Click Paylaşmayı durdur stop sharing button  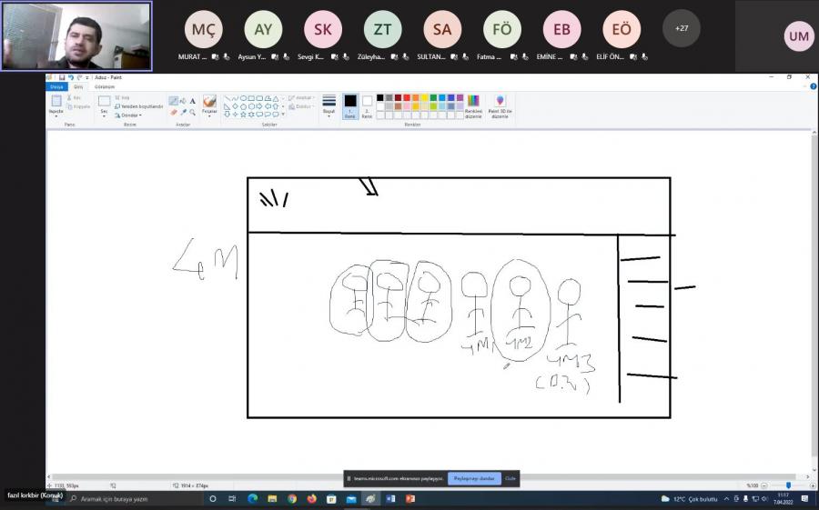pos(474,478)
